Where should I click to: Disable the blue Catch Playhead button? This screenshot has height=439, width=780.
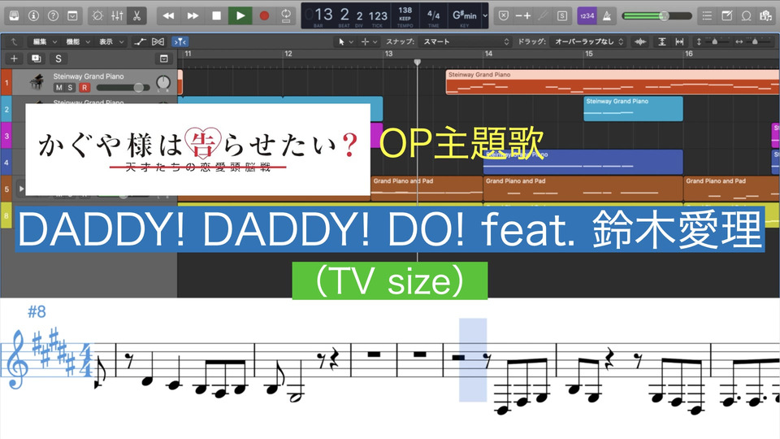click(179, 41)
